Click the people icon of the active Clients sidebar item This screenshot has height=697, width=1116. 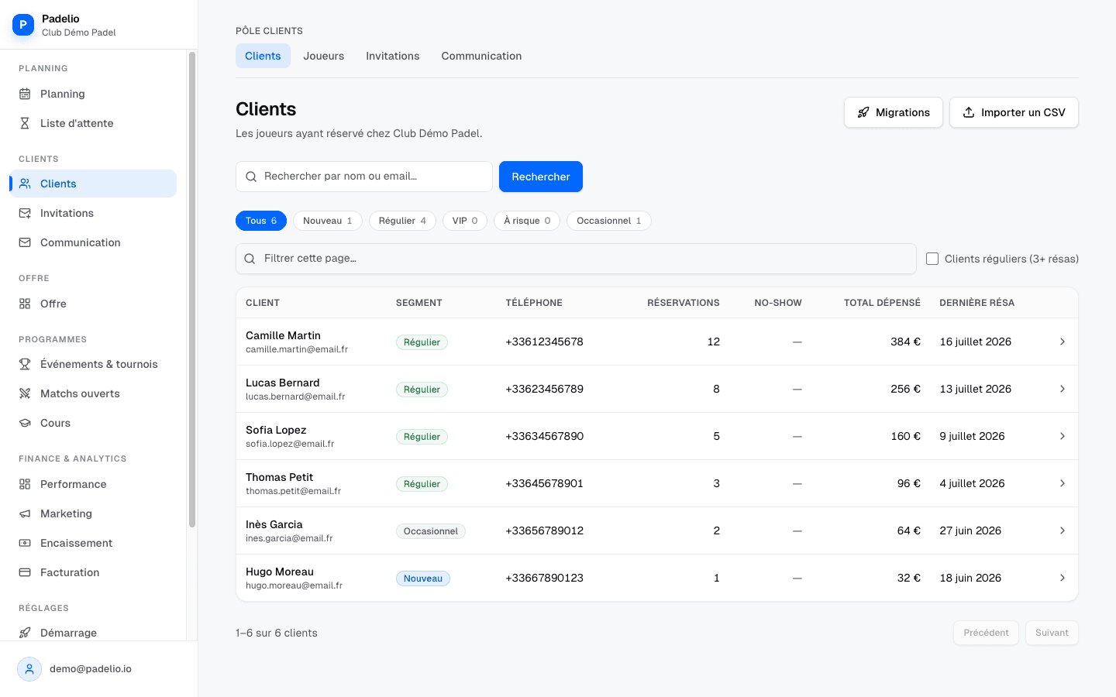tap(25, 184)
